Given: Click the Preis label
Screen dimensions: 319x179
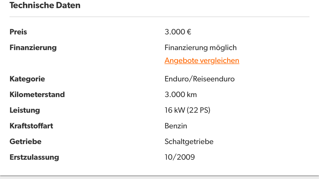Looking at the screenshot, I should point(18,32).
